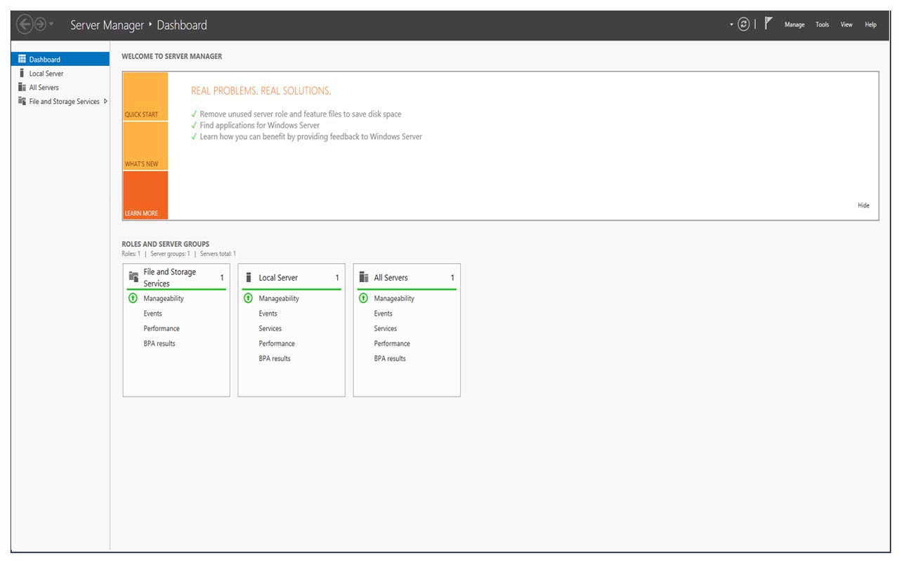This screenshot has width=899, height=562.
Task: Open Services in All Servers tile
Action: pos(385,328)
